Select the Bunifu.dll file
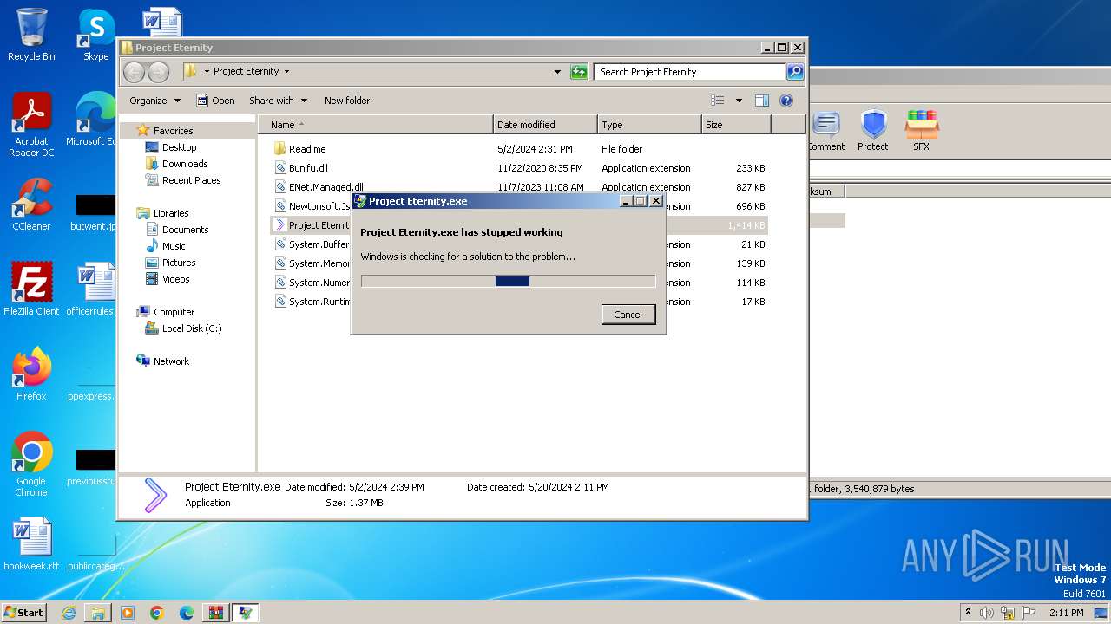Screen dimensions: 1111x624 click(x=308, y=168)
